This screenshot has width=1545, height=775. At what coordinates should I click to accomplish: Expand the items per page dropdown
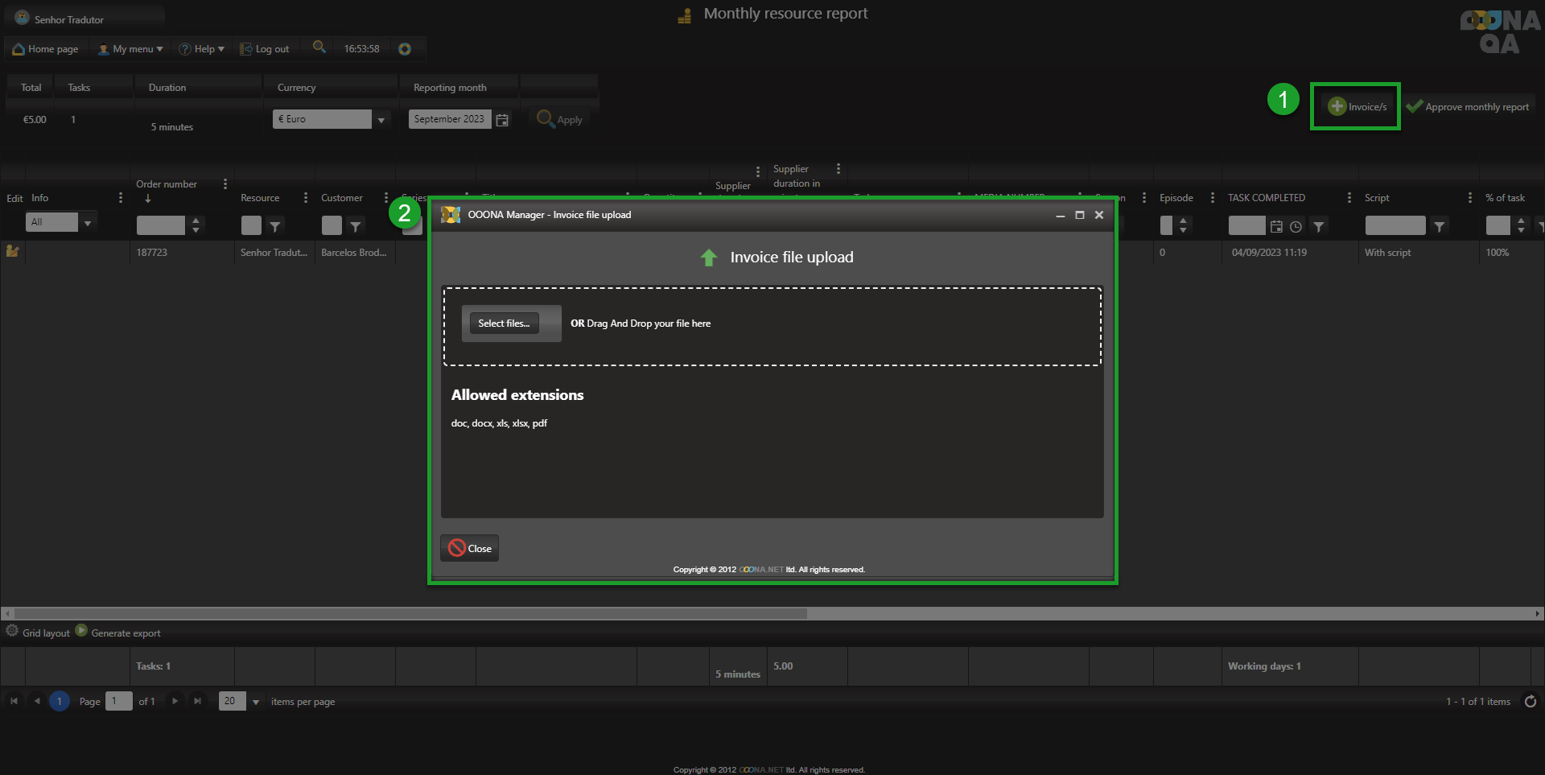[256, 702]
